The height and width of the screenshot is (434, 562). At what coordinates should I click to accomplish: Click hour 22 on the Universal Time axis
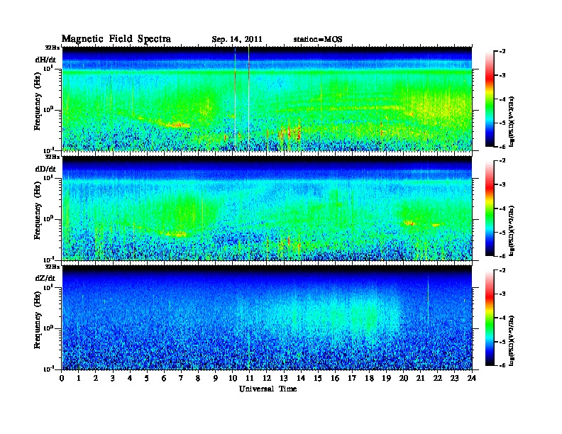click(437, 378)
